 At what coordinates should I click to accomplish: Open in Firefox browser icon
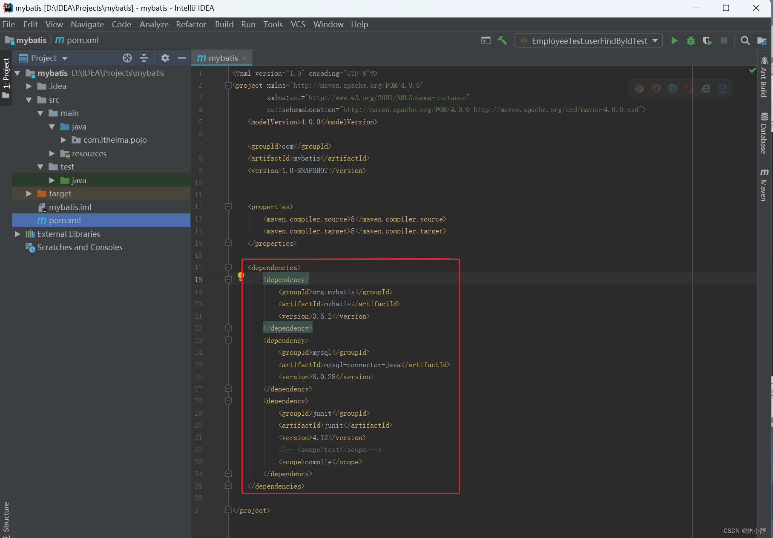pyautogui.click(x=656, y=88)
